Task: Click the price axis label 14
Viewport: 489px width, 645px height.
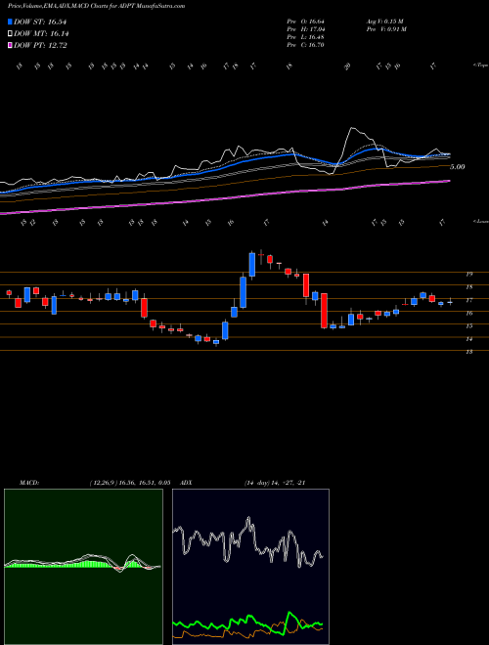Action: pos(469,339)
